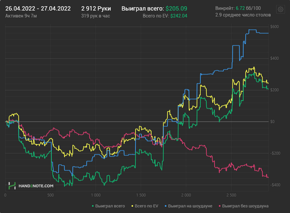Click the $600 y-axis label
The image size is (290, 213).
coord(274,27)
